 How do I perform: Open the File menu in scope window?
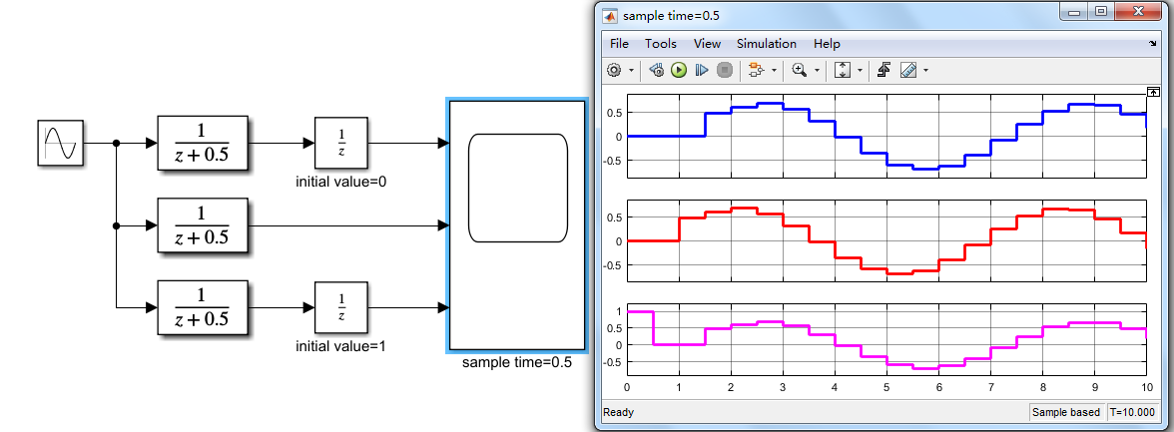click(619, 44)
